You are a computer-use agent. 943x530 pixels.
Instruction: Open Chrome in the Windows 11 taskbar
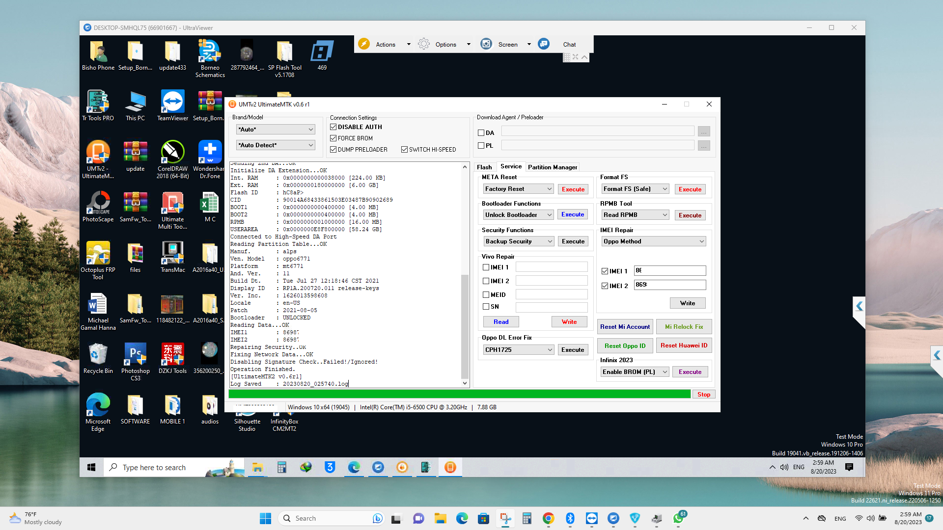[x=549, y=518]
